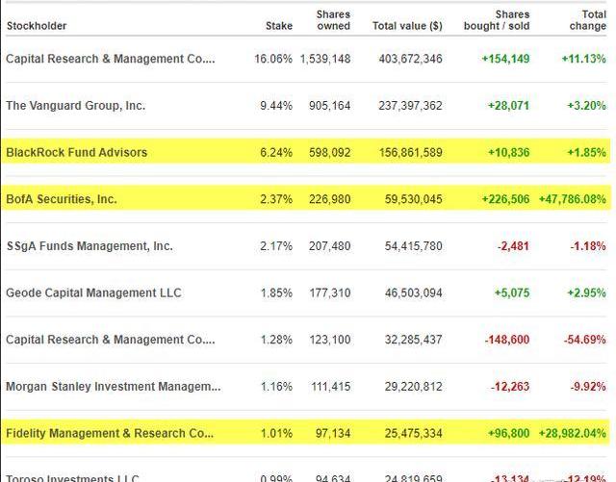Sort by Shares bought / sold header
Viewport: 616px width, 482px height.
(x=497, y=20)
